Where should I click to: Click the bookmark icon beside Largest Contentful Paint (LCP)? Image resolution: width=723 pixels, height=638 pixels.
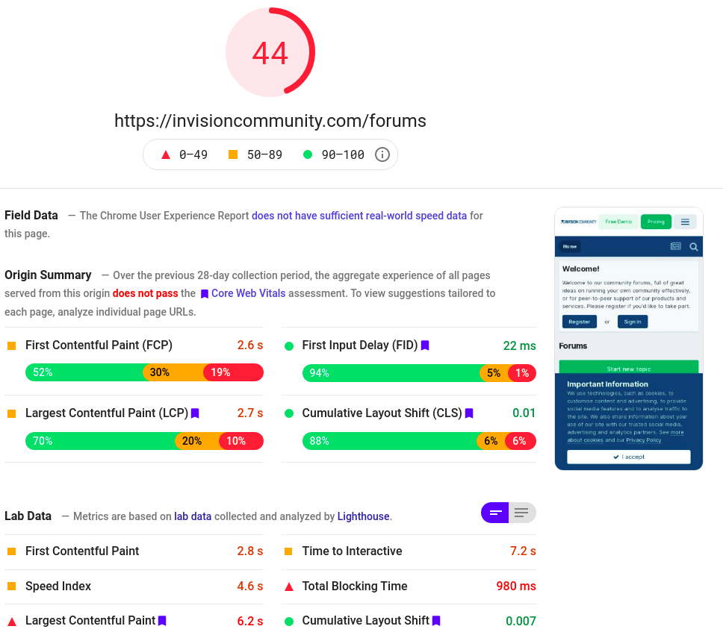click(195, 413)
